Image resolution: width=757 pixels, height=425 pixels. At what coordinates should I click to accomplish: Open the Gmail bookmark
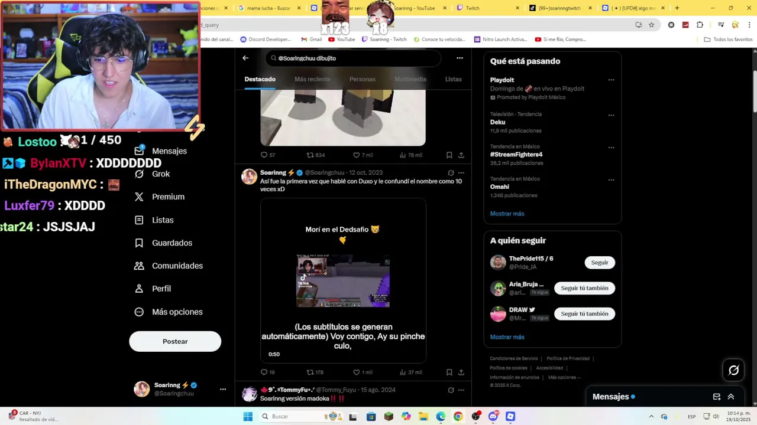point(312,40)
